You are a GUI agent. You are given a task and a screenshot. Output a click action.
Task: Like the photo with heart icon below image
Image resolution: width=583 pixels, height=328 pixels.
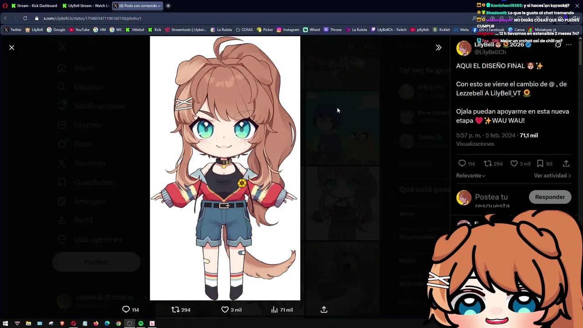(x=225, y=310)
